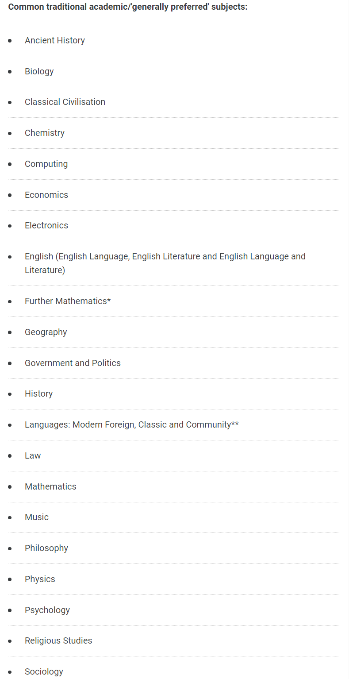The width and height of the screenshot is (349, 679).
Task: Click the Ancient History list item
Action: (x=55, y=40)
